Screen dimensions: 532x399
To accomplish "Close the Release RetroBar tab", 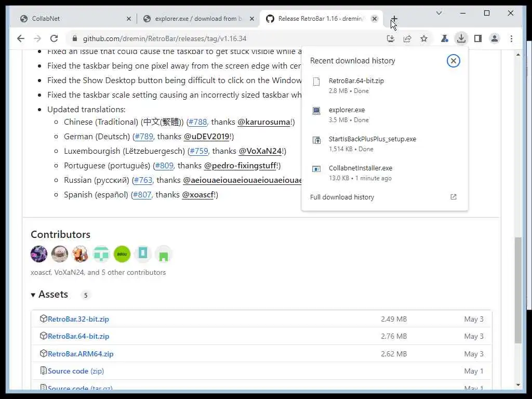I will coord(374,19).
